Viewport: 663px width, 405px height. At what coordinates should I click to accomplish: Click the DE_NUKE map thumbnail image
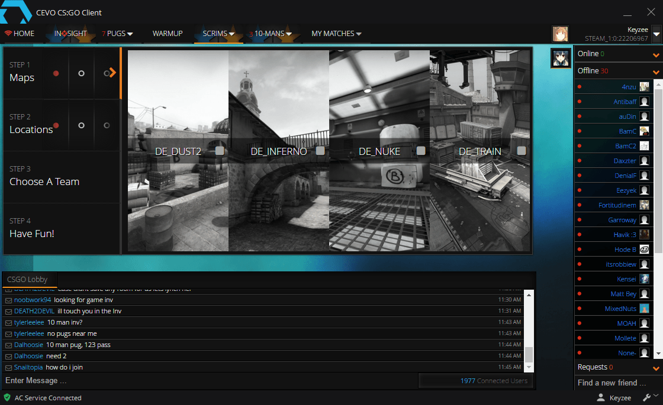point(379,151)
